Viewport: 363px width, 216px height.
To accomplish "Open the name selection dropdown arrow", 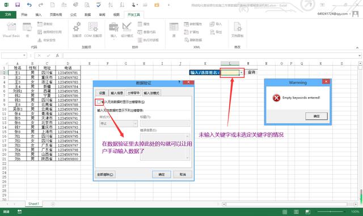I will click(242, 73).
